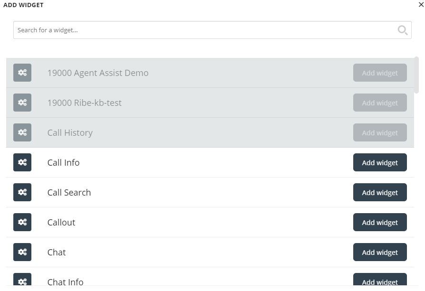Add the Call Search widget
The width and height of the screenshot is (425, 291).
click(x=380, y=192)
